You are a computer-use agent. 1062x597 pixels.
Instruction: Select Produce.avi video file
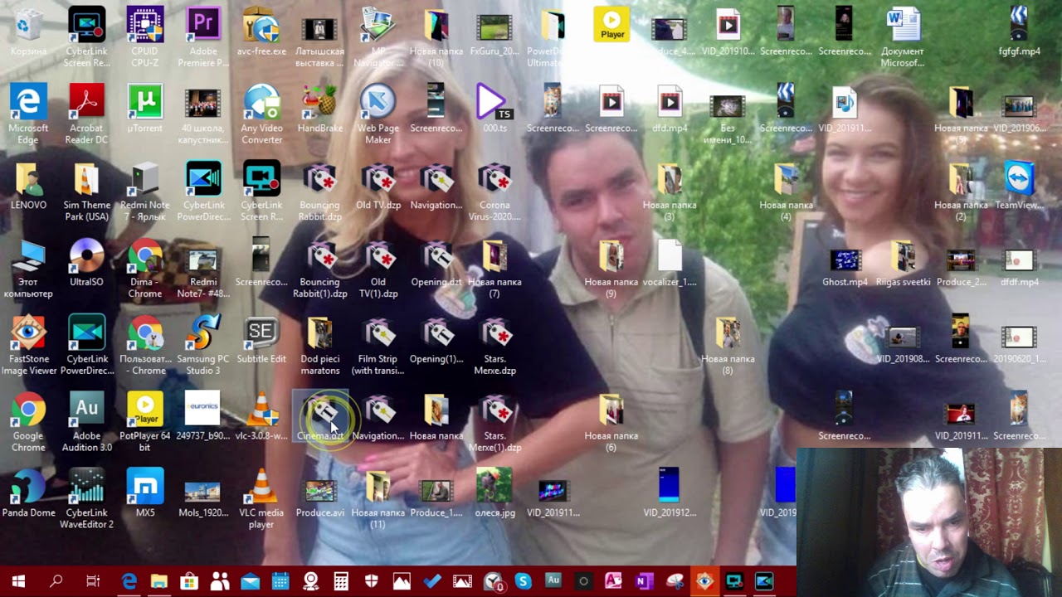(319, 498)
